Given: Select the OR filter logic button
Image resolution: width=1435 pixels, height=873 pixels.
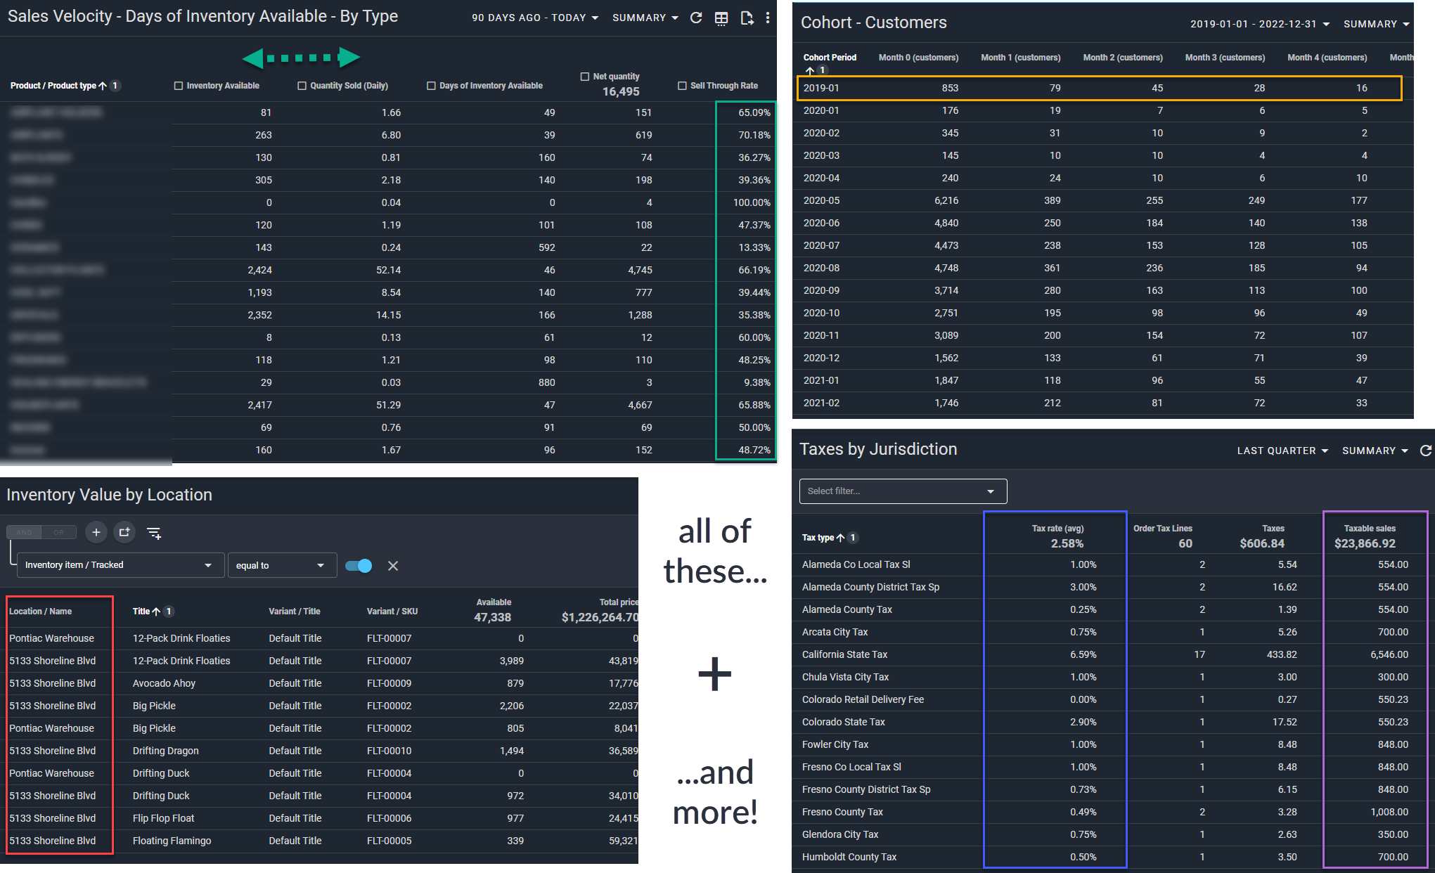Looking at the screenshot, I should tap(59, 533).
